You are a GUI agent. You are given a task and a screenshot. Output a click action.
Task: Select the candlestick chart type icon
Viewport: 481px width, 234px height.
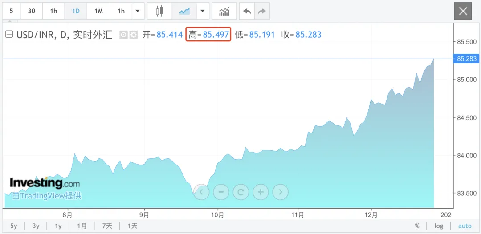click(159, 11)
